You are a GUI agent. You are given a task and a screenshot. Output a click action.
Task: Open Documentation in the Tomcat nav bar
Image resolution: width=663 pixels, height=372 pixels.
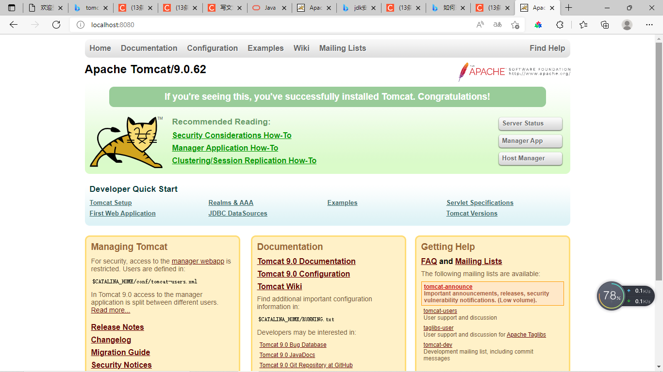pos(149,48)
